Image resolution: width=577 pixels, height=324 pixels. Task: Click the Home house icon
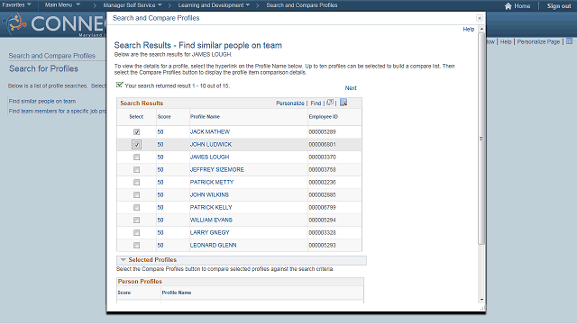pyautogui.click(x=508, y=6)
